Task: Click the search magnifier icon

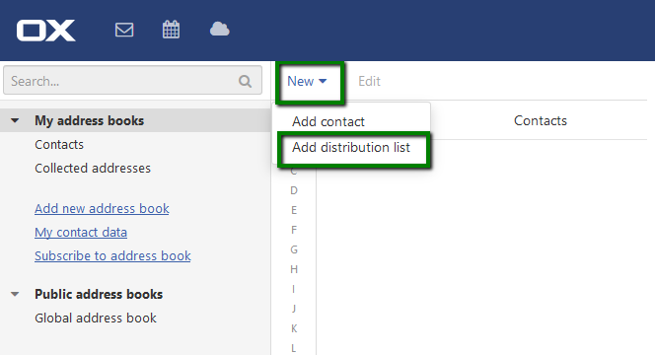Action: click(x=246, y=81)
